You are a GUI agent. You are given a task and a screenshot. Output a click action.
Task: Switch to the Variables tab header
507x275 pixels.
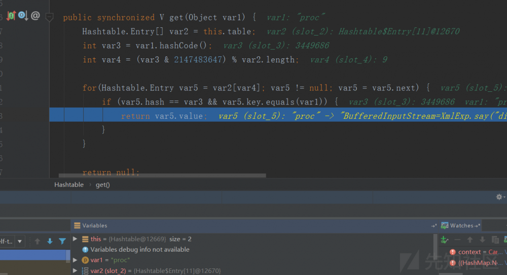pos(94,225)
